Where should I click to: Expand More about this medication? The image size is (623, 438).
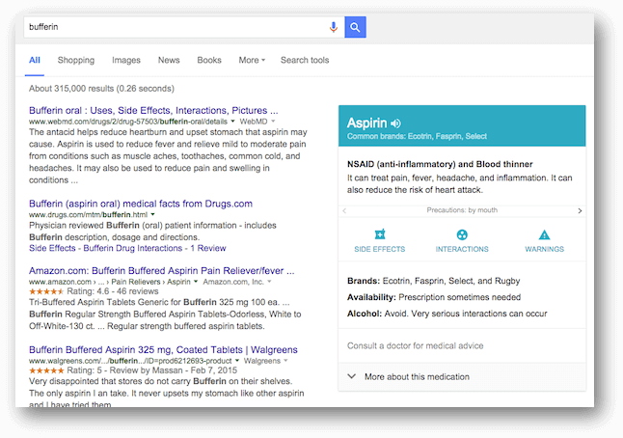[462, 377]
